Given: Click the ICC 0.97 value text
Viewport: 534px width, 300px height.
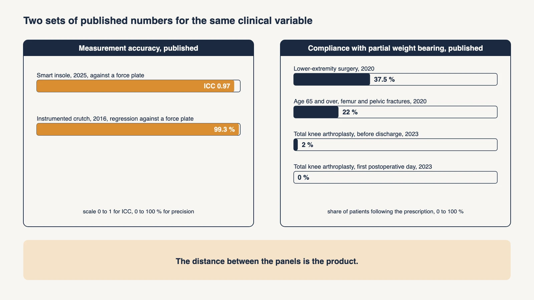Looking at the screenshot, I should pyautogui.click(x=217, y=86).
